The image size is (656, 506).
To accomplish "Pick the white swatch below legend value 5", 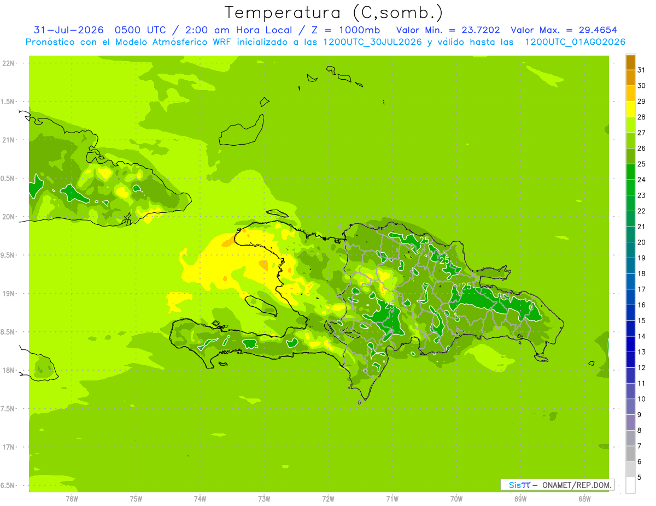I will [630, 485].
